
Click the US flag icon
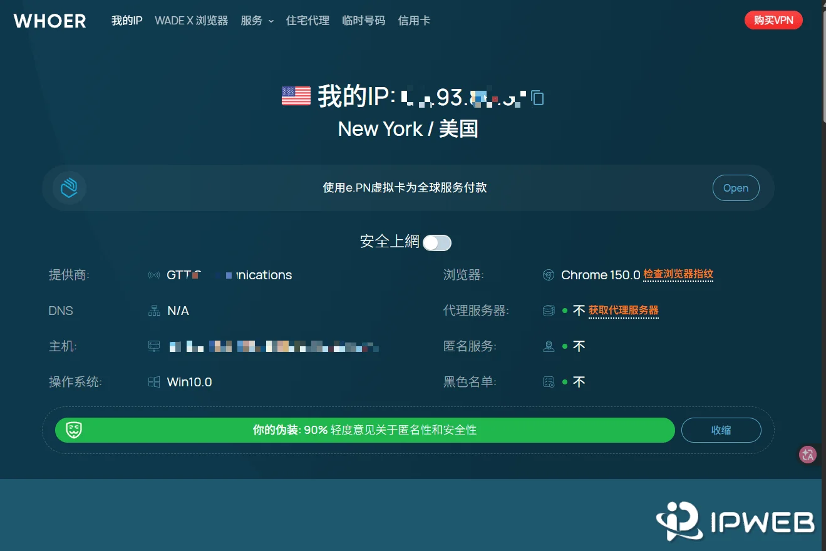(296, 96)
